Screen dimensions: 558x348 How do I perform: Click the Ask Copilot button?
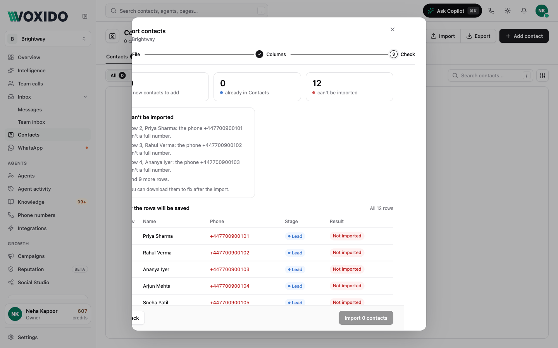452,11
